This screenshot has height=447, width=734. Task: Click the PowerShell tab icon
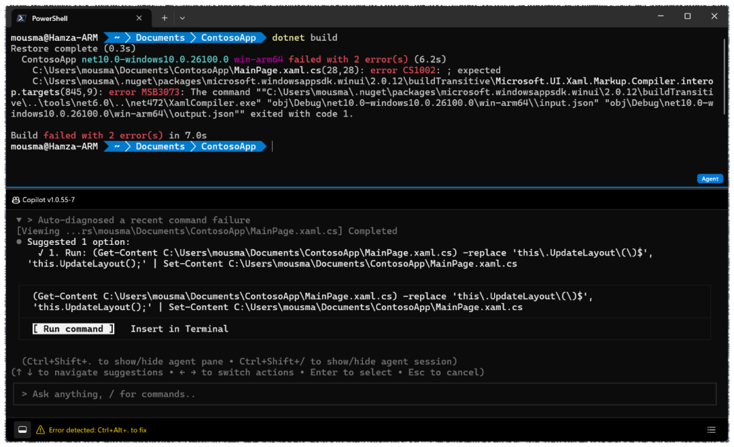coord(21,18)
